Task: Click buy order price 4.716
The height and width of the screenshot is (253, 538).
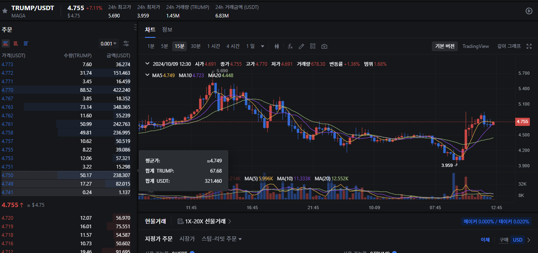Action: pos(7,244)
